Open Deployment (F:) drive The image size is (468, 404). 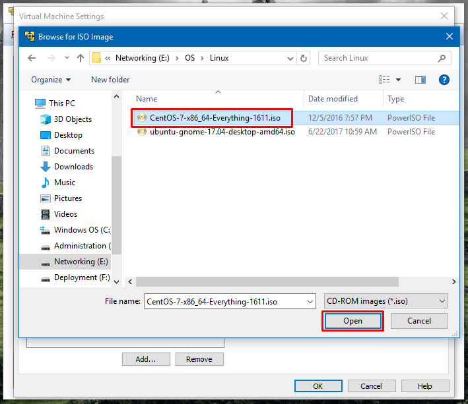click(82, 277)
